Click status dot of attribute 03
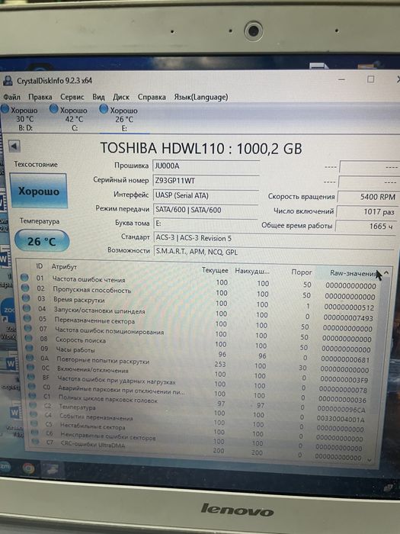Viewport: 400px width, 534px height. point(26,298)
